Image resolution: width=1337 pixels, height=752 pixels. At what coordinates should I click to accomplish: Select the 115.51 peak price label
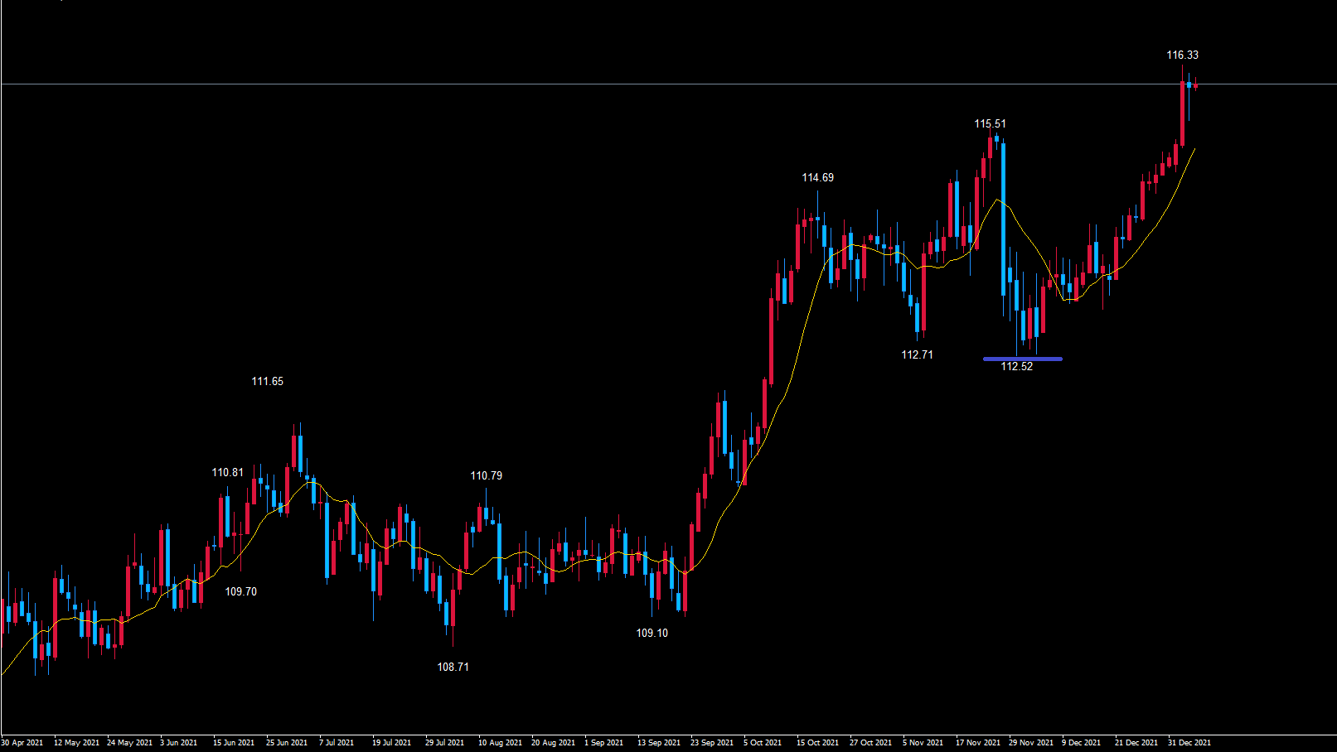pos(990,124)
